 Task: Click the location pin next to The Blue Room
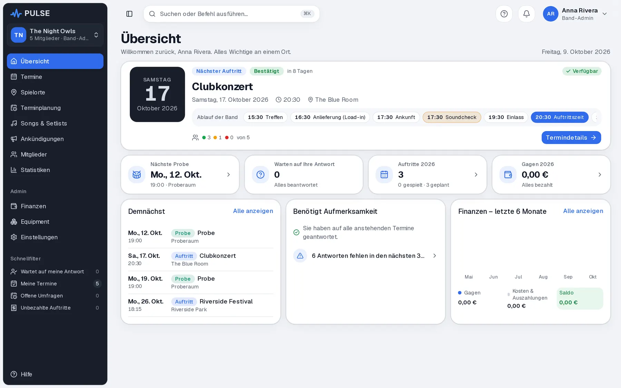click(x=310, y=100)
